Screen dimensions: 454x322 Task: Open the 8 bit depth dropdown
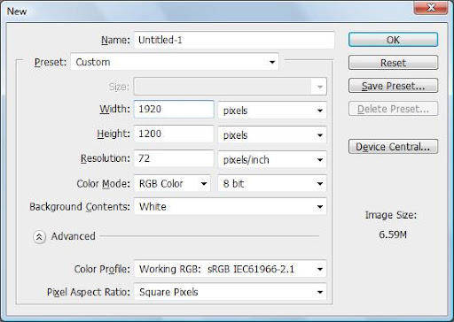click(272, 183)
